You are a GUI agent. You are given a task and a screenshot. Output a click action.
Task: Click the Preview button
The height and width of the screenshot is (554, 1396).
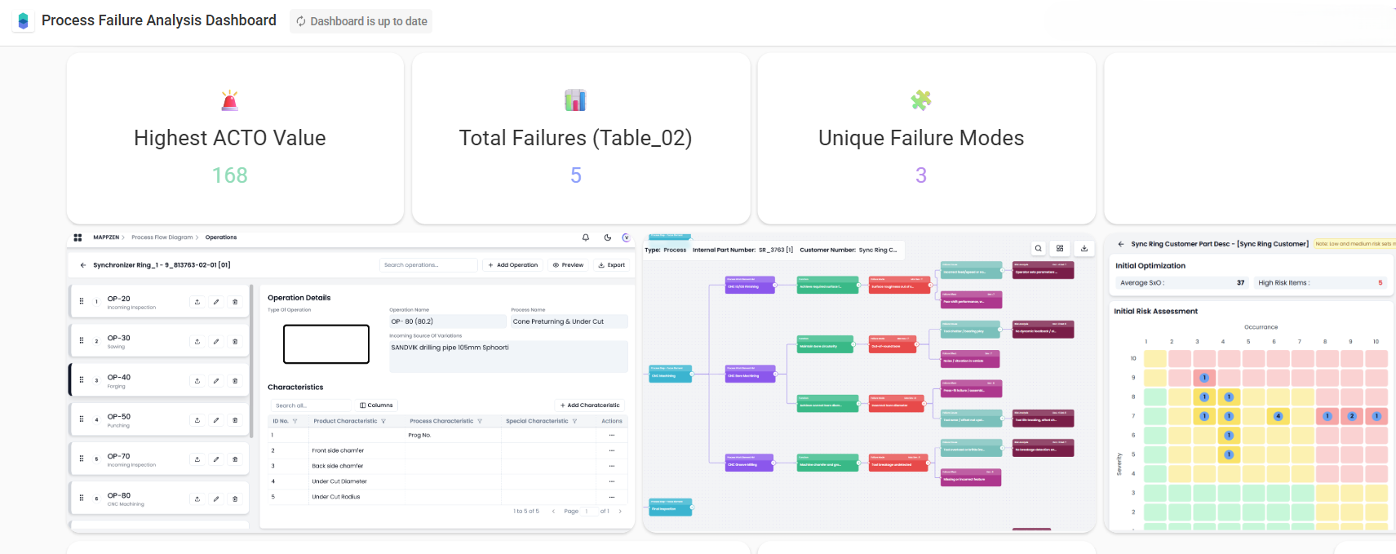coord(569,265)
